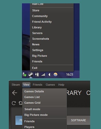
Task: Open the Friends menu in menu bar
Action: pyautogui.click(x=37, y=85)
